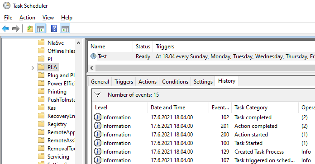Image resolution: width=315 pixels, height=164 pixels.
Task: Click the Task Started category text
Action: click(x=248, y=143)
